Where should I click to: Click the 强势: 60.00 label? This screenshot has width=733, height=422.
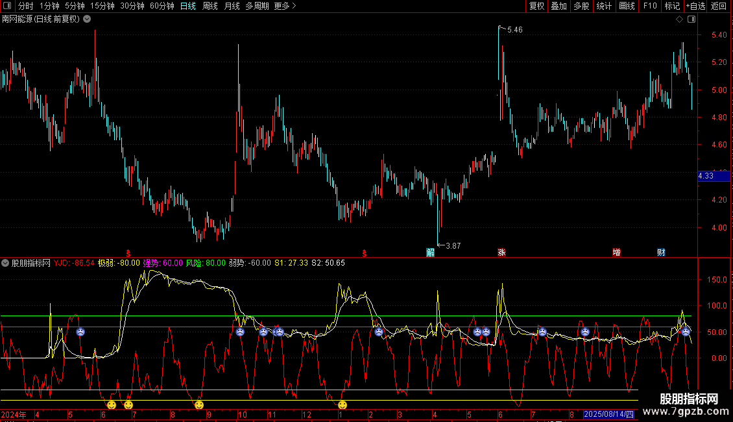163,263
